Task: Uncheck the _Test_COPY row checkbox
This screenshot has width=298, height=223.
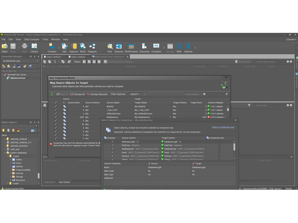Action: tap(56, 110)
